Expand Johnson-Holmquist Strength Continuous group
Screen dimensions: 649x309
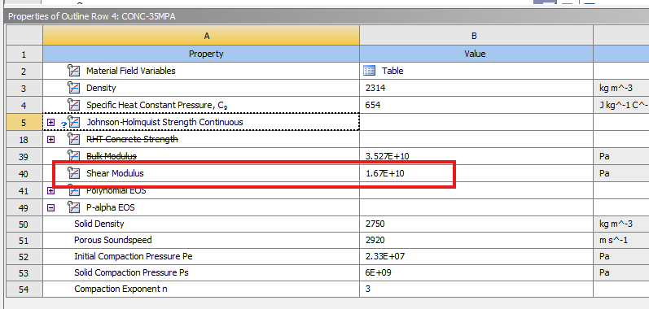[51, 122]
